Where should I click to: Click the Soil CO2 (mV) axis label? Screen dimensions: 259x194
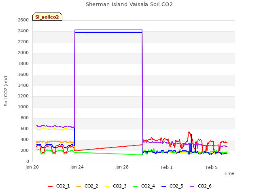coord(6,91)
